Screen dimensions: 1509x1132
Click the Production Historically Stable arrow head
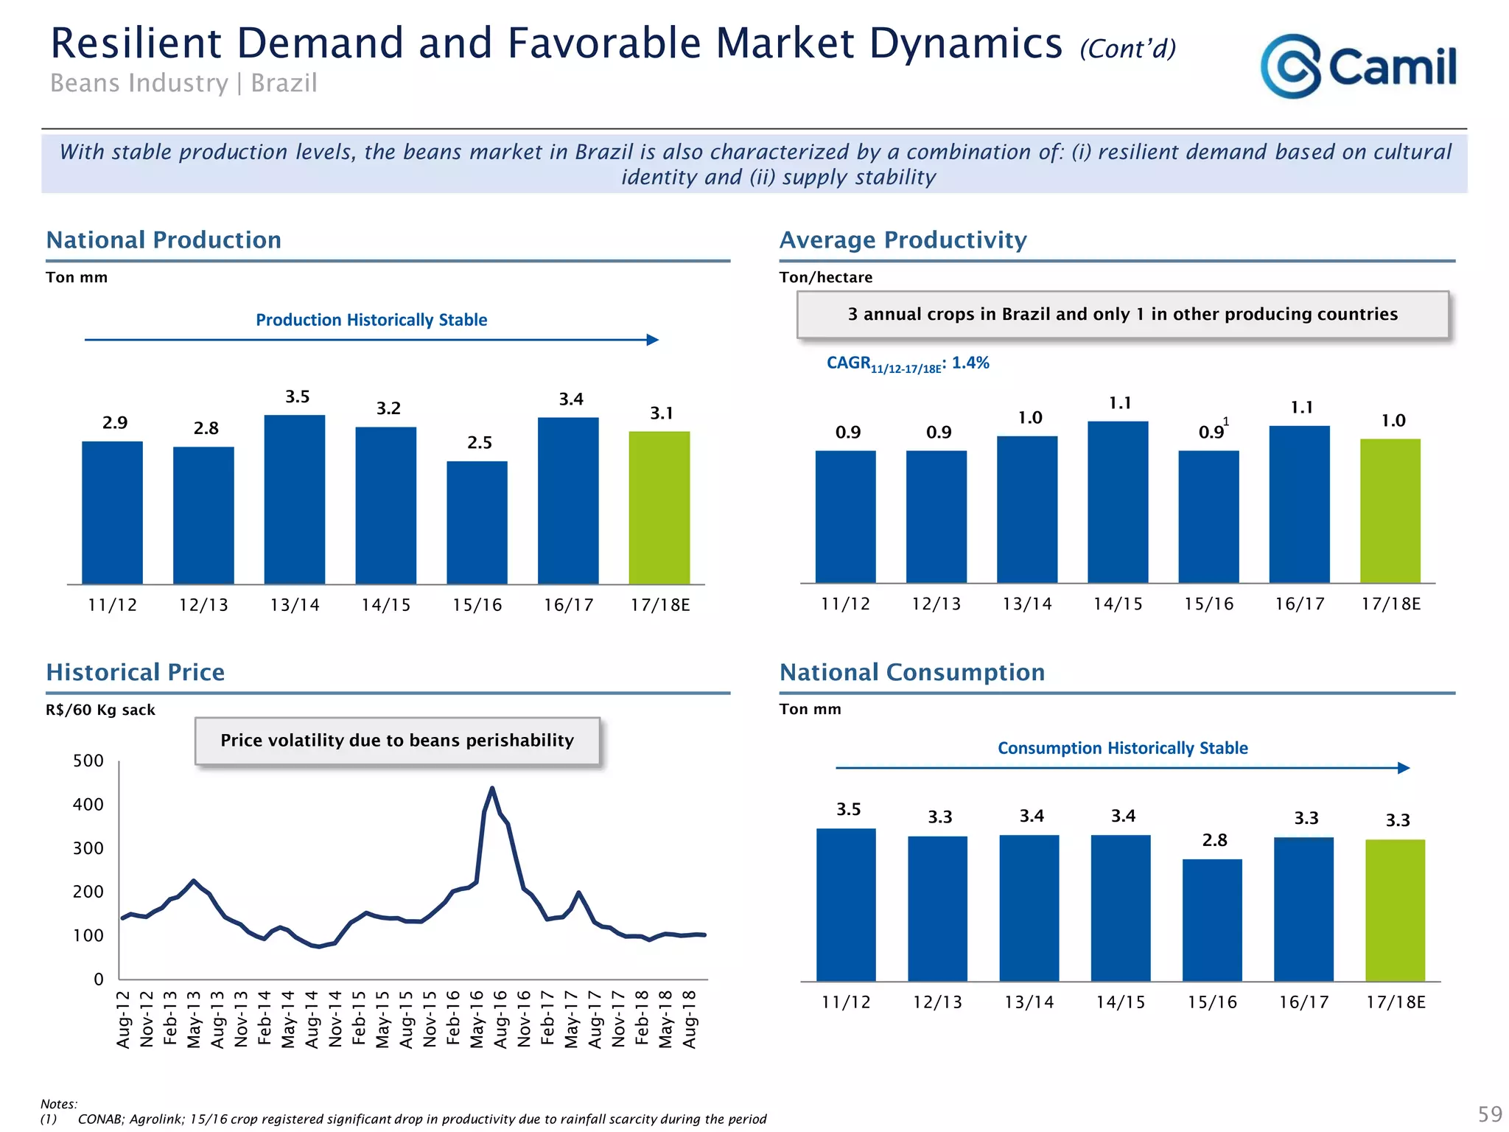[652, 340]
